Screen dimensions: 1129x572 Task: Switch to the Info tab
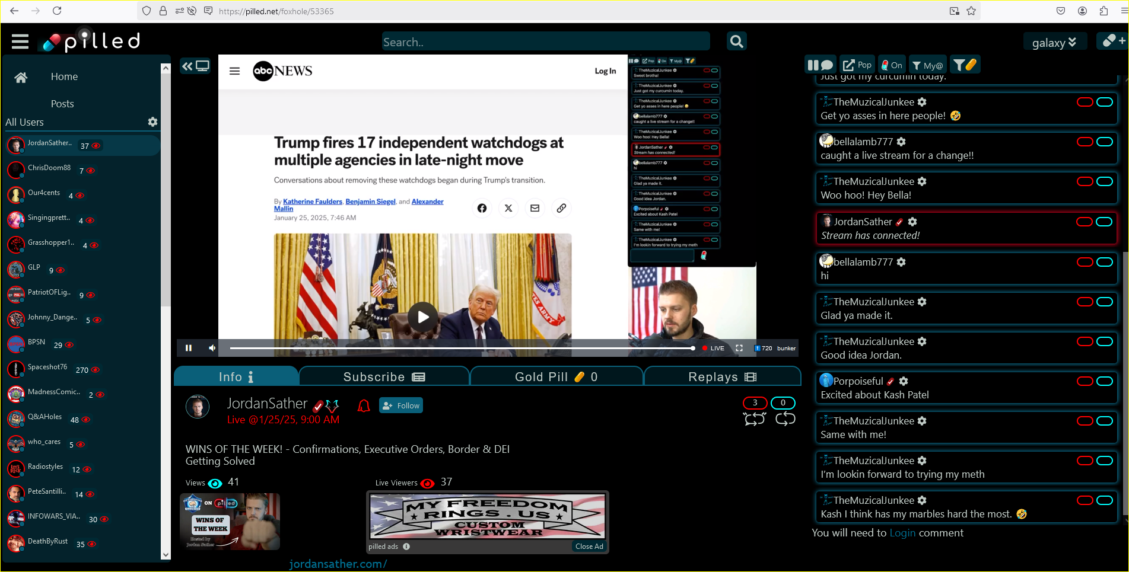click(x=236, y=376)
